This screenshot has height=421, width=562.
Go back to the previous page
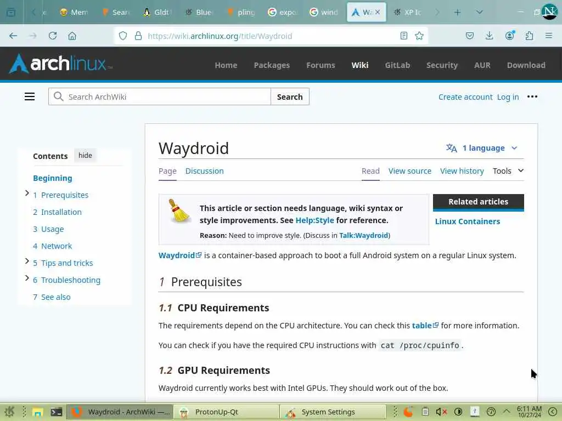pyautogui.click(x=13, y=36)
